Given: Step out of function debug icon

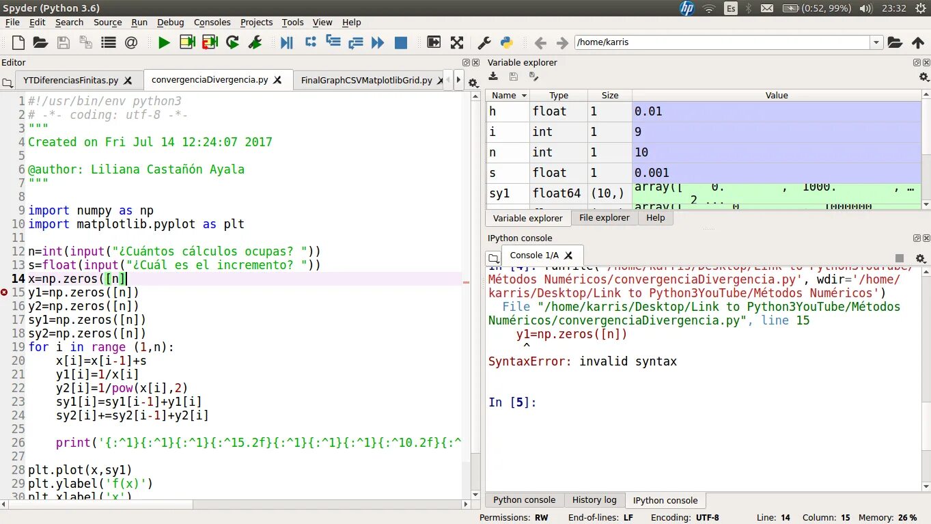Looking at the screenshot, I should click(355, 42).
